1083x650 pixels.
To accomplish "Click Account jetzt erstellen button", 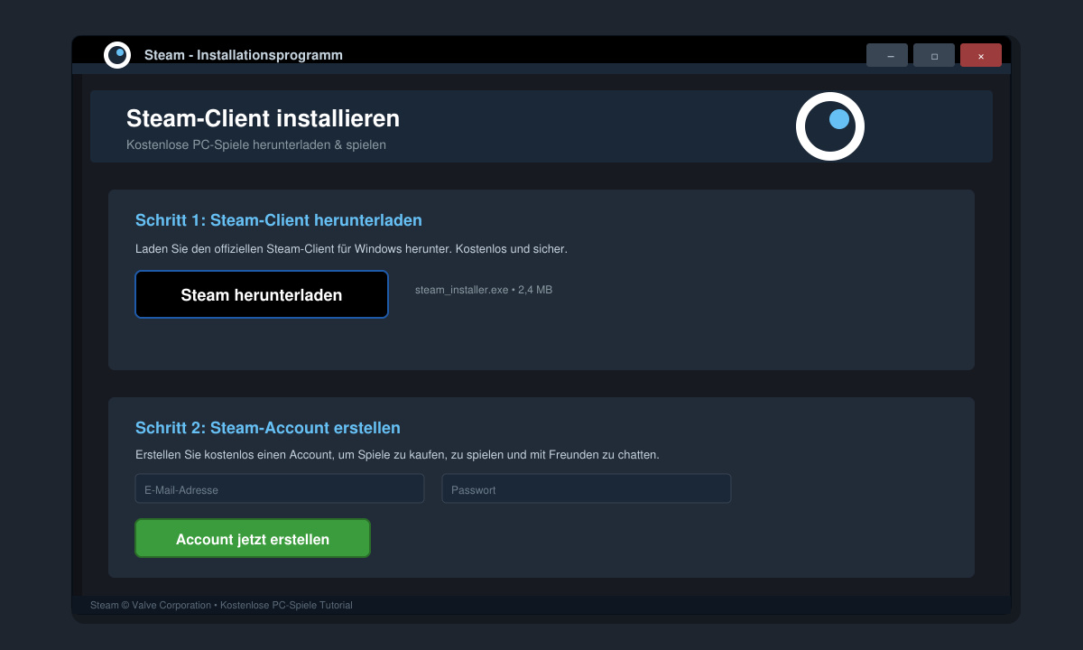I will point(253,538).
